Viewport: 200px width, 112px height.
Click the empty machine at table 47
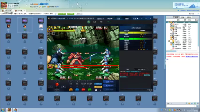[x=106, y=99]
